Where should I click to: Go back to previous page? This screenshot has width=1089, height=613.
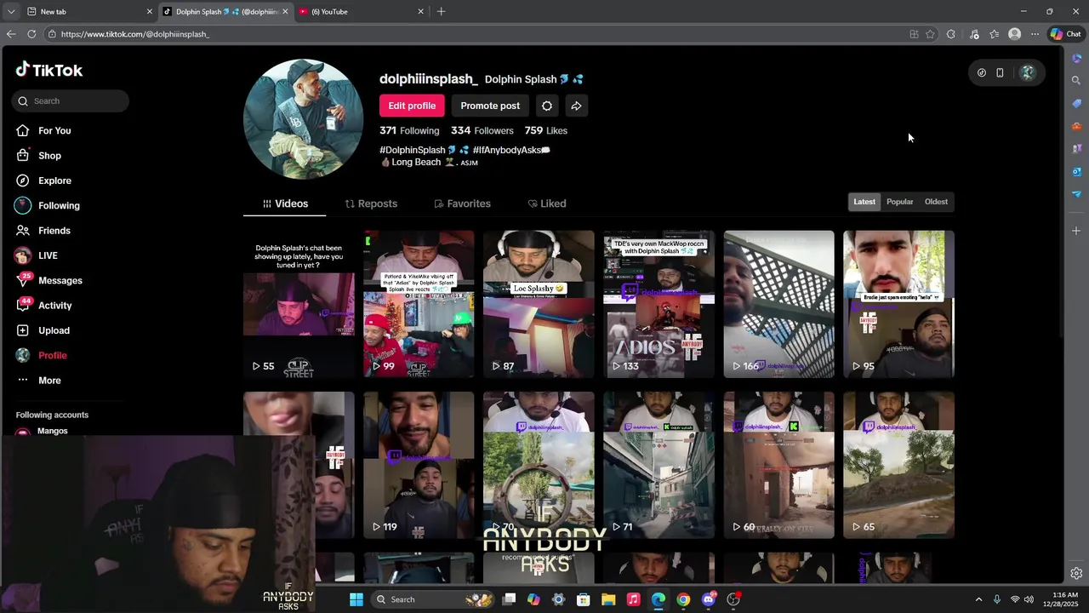coord(10,34)
